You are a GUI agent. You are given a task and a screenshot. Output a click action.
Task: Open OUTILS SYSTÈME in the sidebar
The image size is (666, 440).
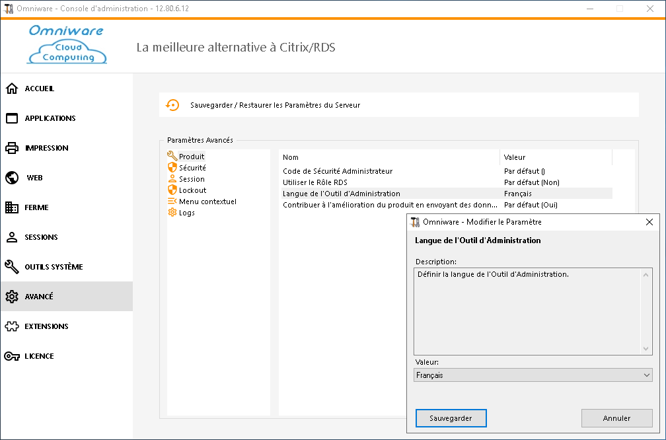click(x=67, y=267)
